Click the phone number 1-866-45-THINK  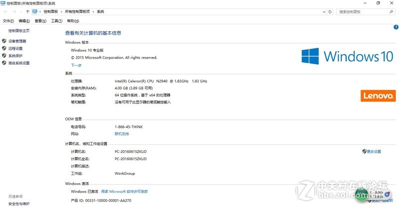[x=129, y=127]
